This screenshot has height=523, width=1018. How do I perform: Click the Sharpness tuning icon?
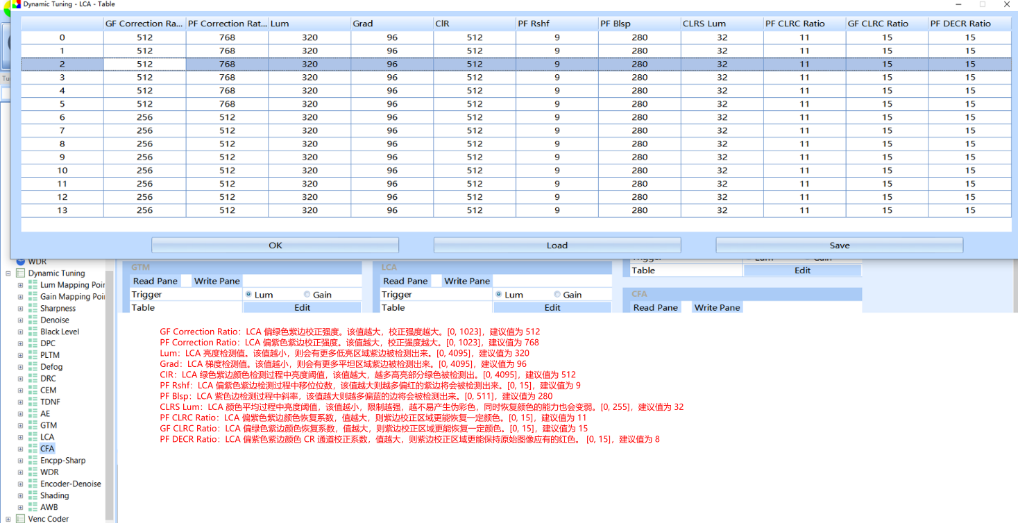[x=33, y=308]
